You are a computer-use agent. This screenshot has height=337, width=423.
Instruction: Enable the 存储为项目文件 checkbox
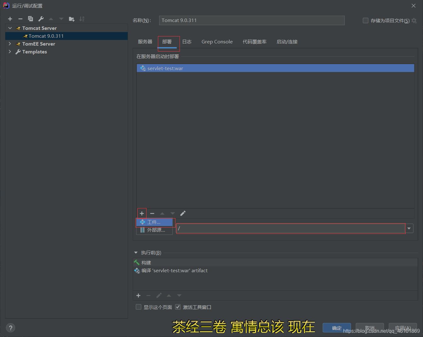tap(365, 20)
